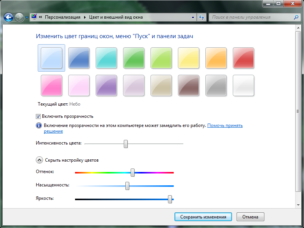
Task: Click the greyed Forward arrow button
Action: pos(19,18)
